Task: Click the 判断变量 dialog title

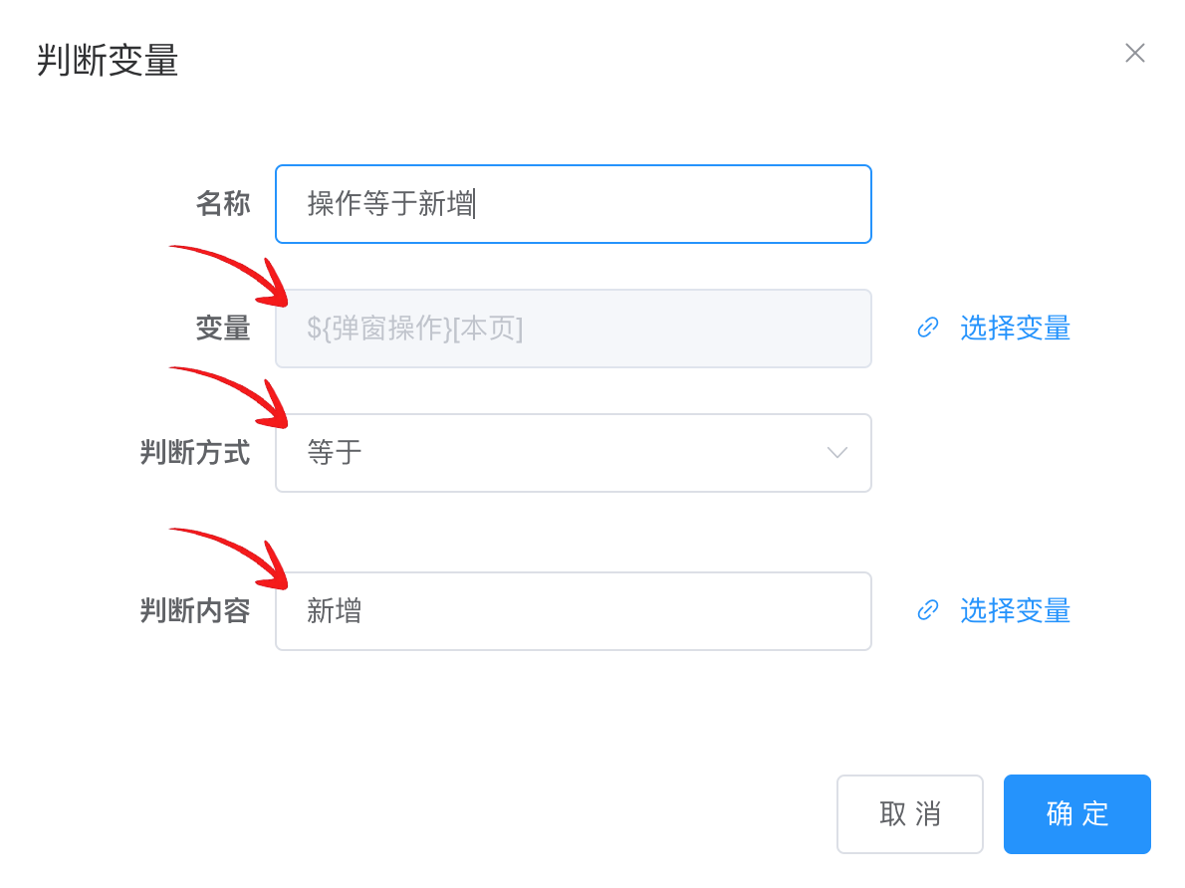Action: (x=108, y=61)
